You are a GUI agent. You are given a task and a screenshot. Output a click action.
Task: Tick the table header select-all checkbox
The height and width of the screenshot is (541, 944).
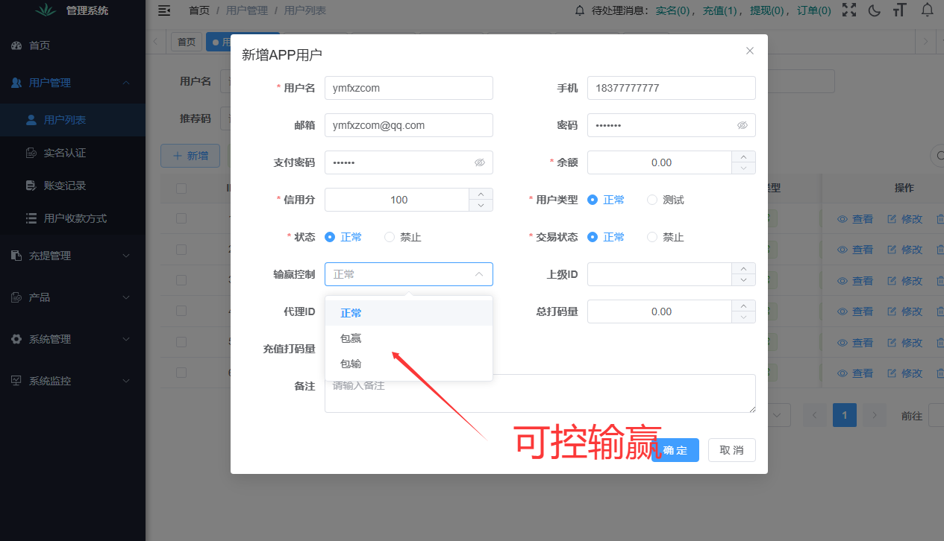(181, 189)
